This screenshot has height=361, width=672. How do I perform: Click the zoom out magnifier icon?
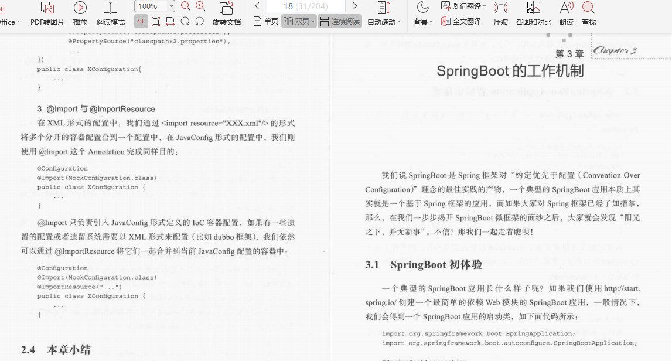click(x=186, y=6)
